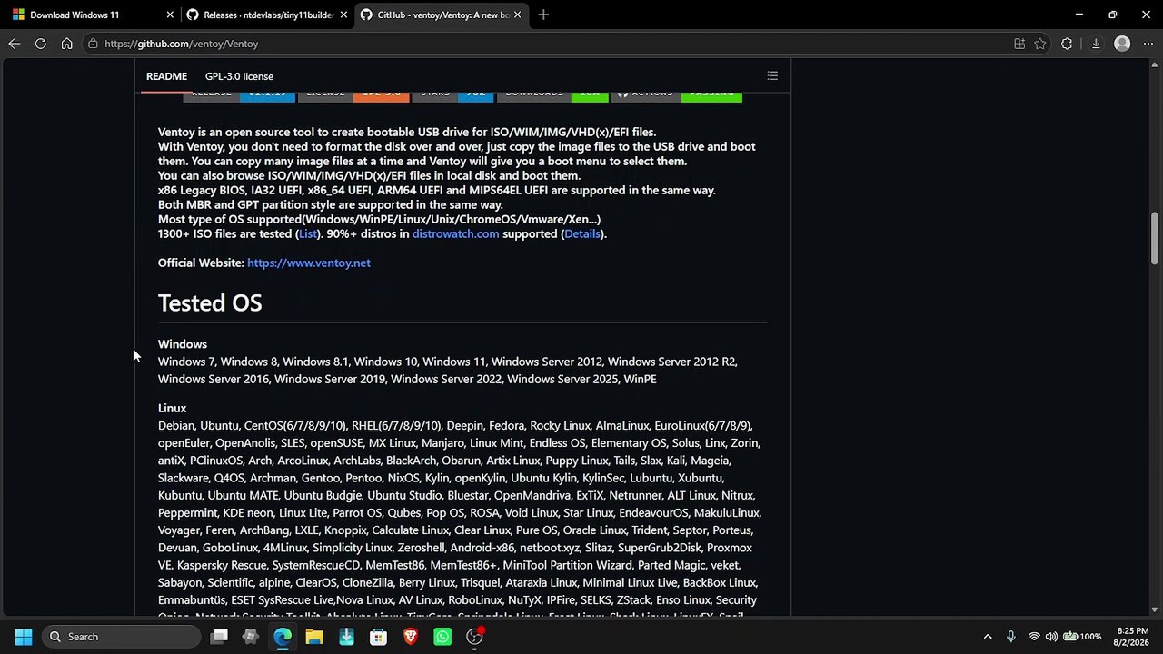Open the browser profile avatar
This screenshot has height=654, width=1163.
coord(1122,44)
